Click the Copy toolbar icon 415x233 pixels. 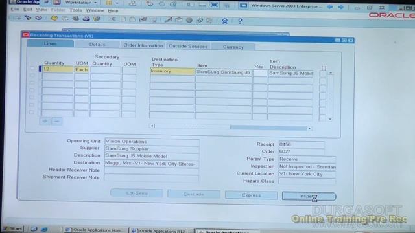[123, 19]
